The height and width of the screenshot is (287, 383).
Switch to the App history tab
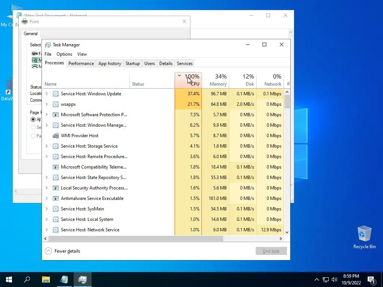click(x=110, y=64)
